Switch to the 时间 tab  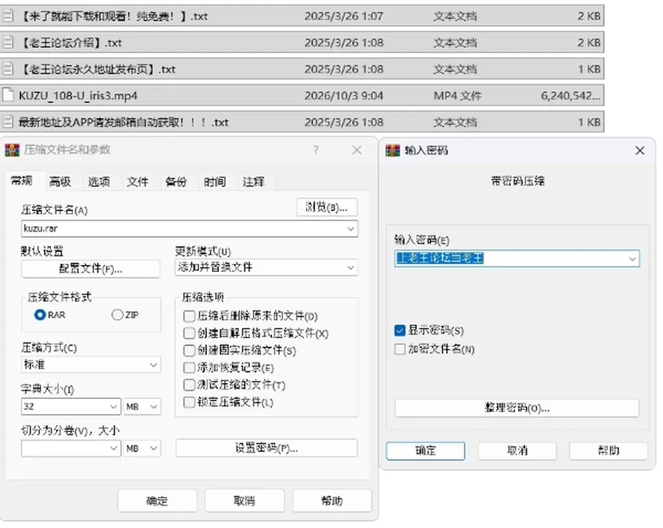point(215,182)
